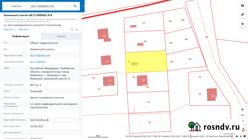Select the ruler measurement tool
This screenshot has width=248, height=139.
coord(242,15)
